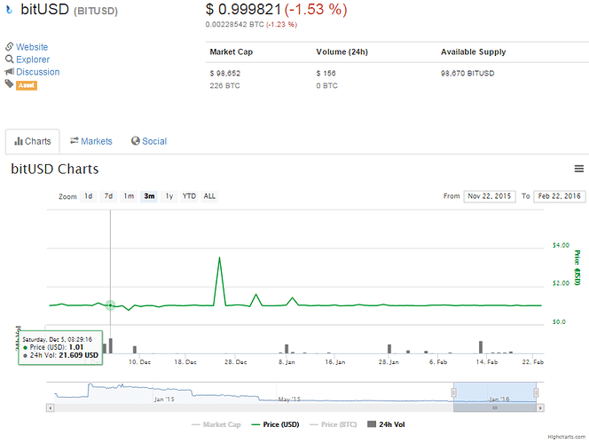Click the orange Asset tag badge
This screenshot has height=443, width=589.
[27, 85]
